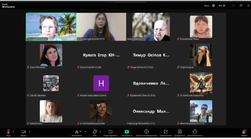Select Олександра Созлерза's video tile with palm trees
Viewport: 251px width, 139px height.
tap(51, 27)
